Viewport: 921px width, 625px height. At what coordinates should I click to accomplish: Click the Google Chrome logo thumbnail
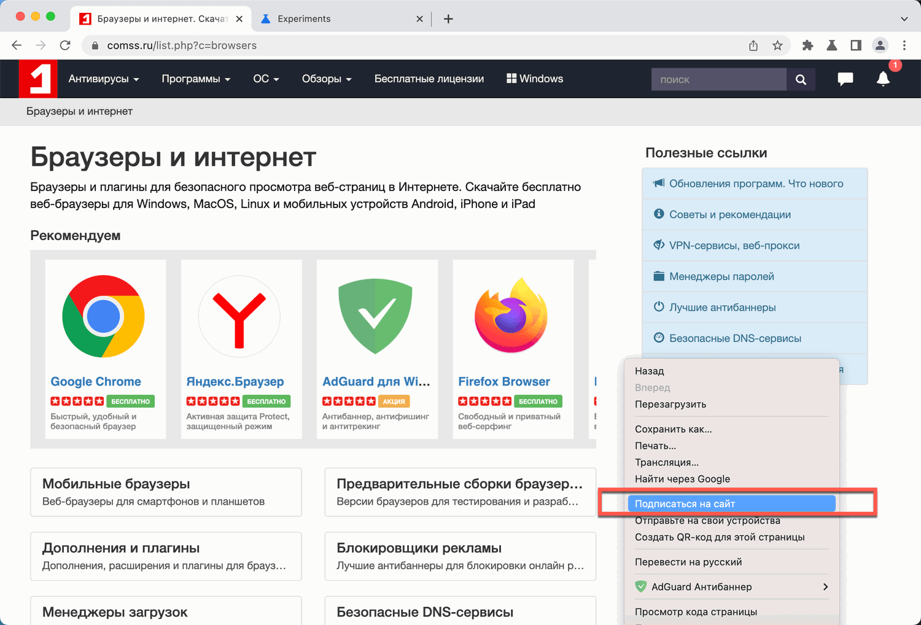coord(104,316)
